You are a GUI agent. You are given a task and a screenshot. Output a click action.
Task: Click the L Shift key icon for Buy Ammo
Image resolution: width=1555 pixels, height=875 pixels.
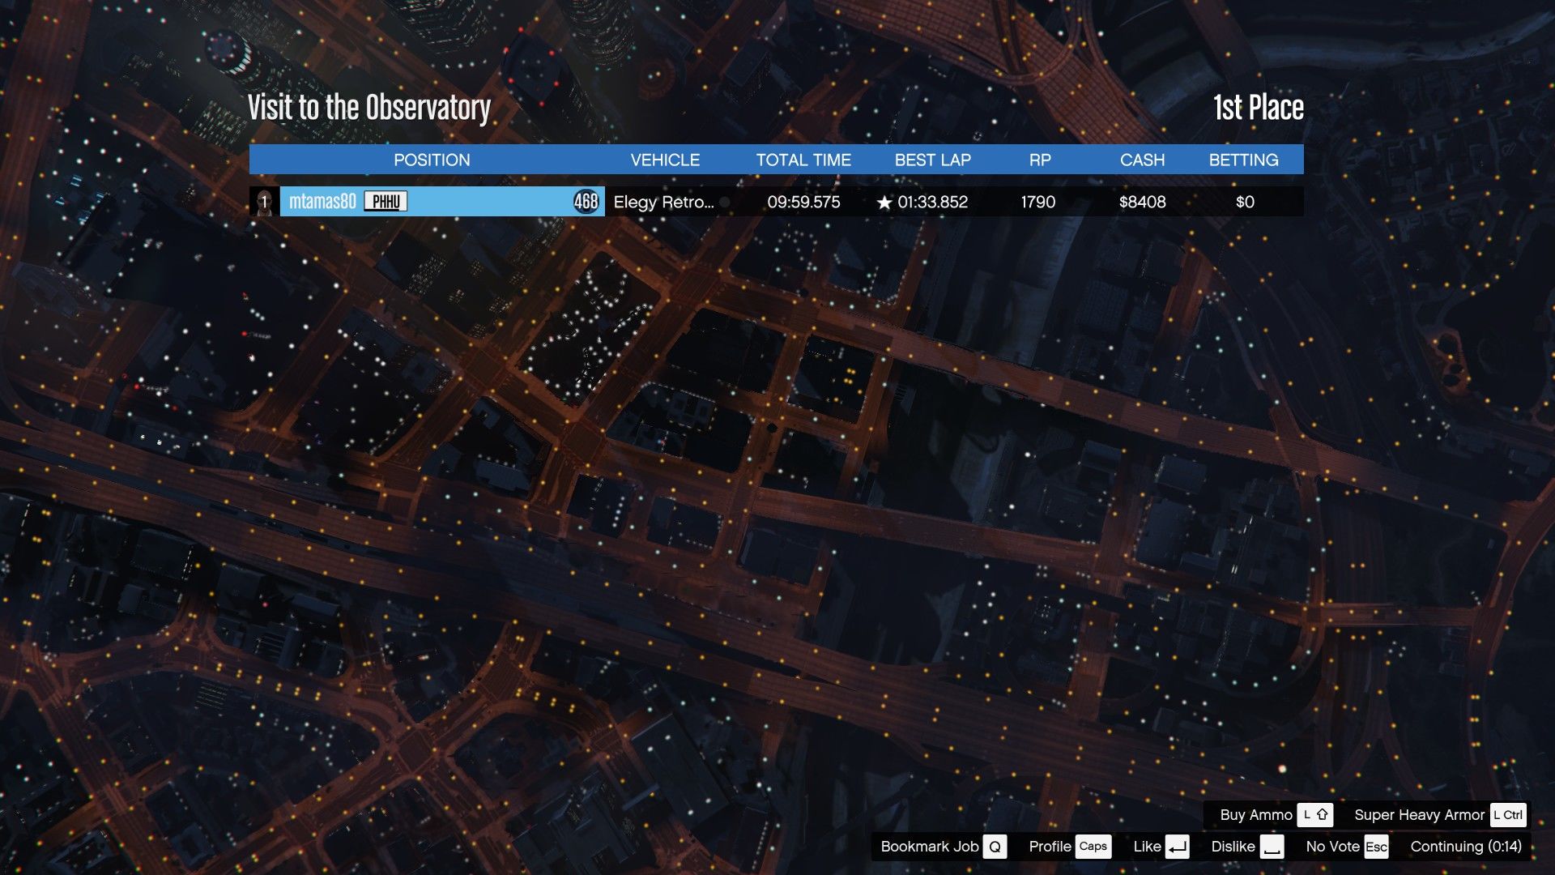[x=1314, y=815]
